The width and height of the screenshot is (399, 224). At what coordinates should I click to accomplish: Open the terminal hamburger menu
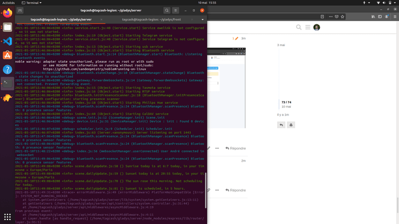(x=175, y=10)
